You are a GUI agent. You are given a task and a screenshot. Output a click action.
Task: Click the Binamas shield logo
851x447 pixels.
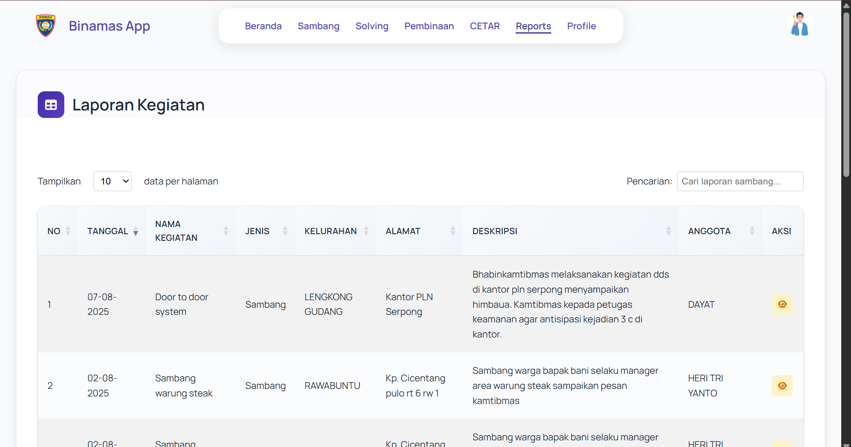point(46,26)
